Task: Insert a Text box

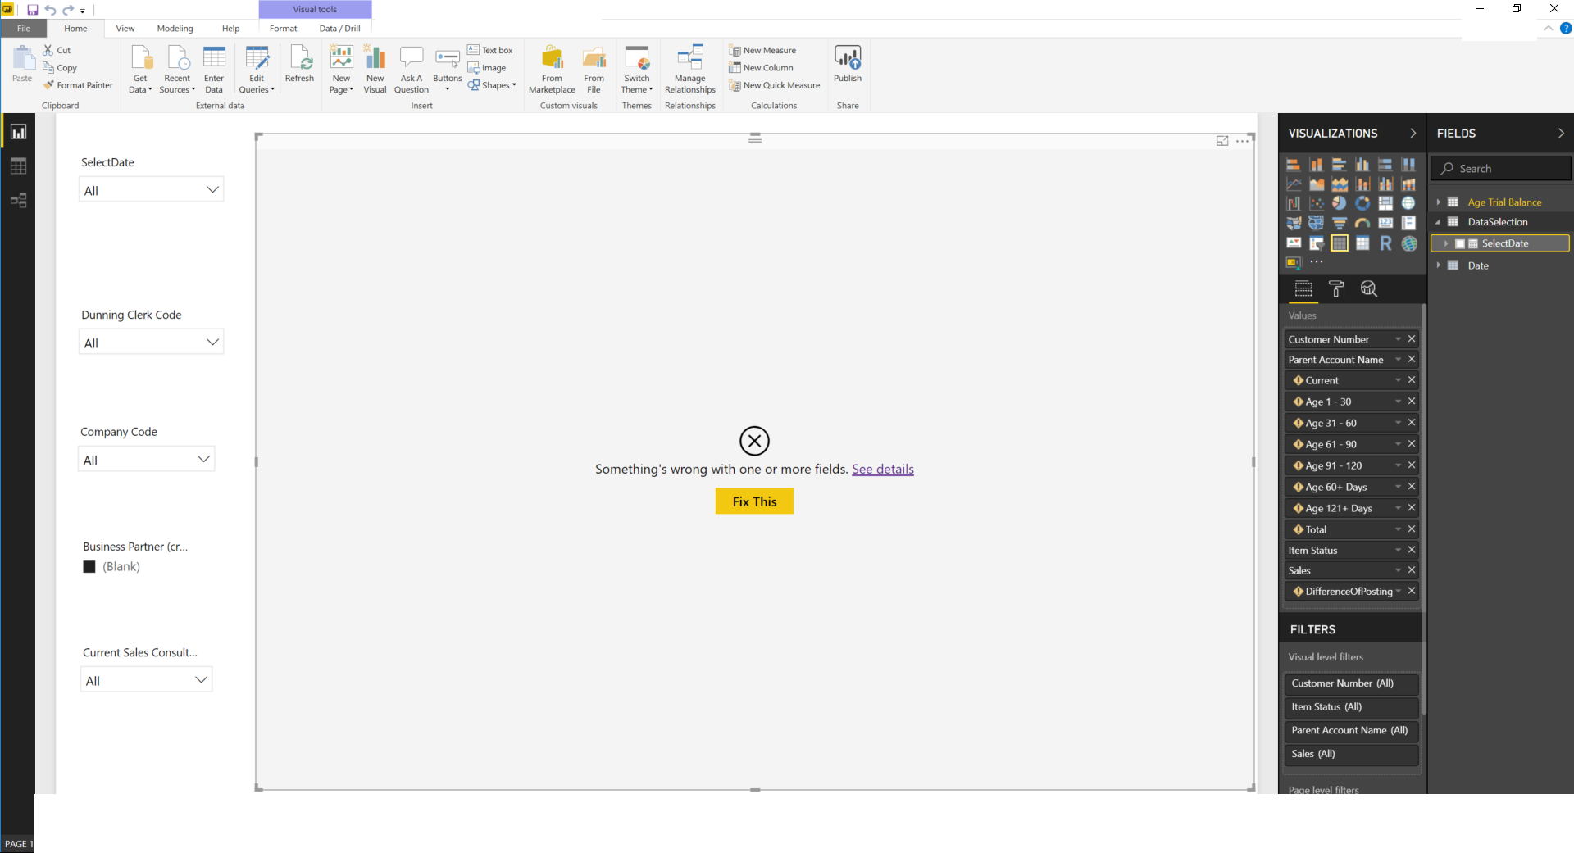Action: click(x=490, y=51)
